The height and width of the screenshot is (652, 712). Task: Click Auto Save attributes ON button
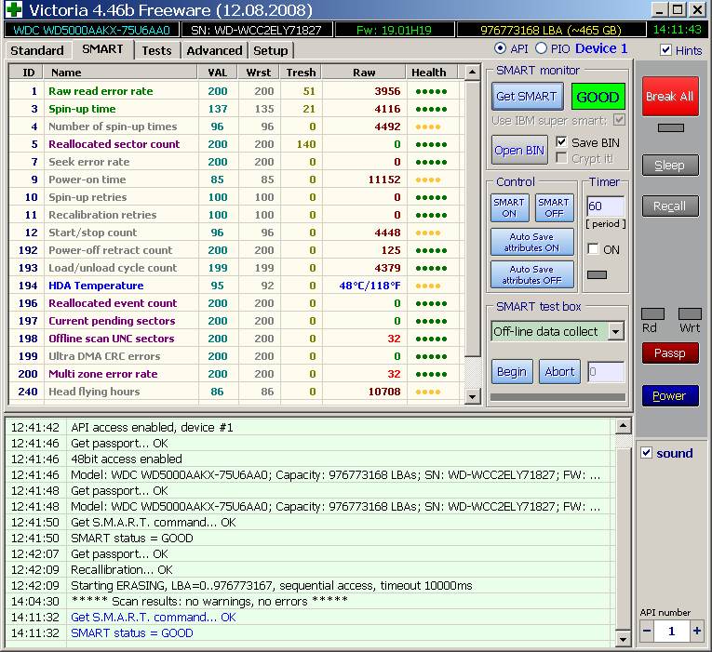tap(531, 242)
